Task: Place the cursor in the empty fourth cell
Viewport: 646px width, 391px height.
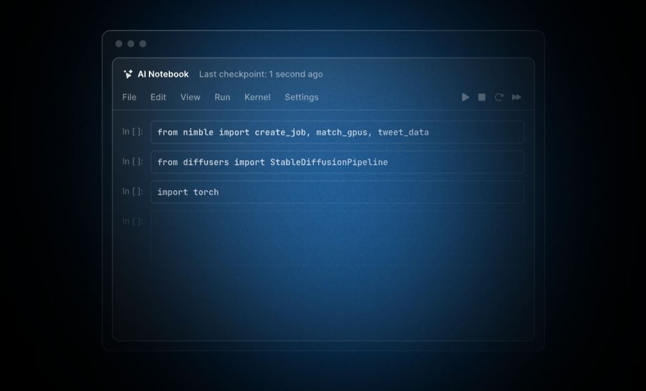Action: [337, 237]
